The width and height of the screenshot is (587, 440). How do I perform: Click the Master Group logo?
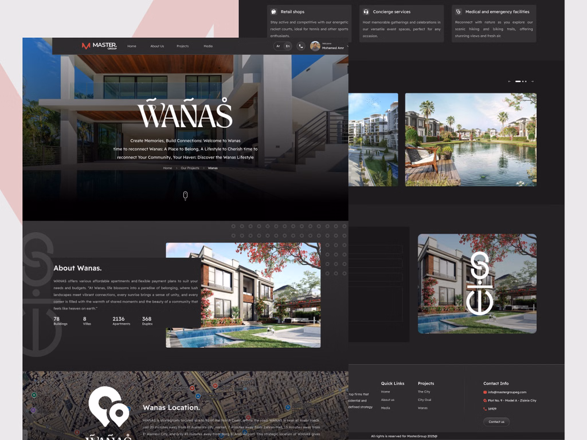99,46
